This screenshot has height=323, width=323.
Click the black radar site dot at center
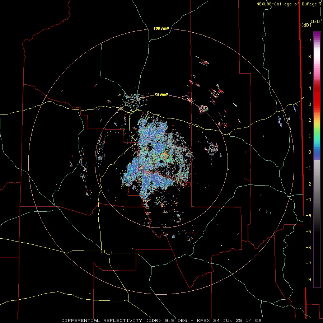pos(161,161)
